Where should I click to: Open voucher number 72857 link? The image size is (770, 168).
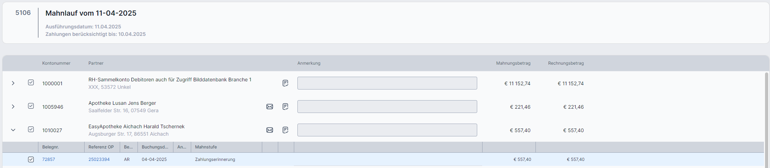[x=49, y=159]
